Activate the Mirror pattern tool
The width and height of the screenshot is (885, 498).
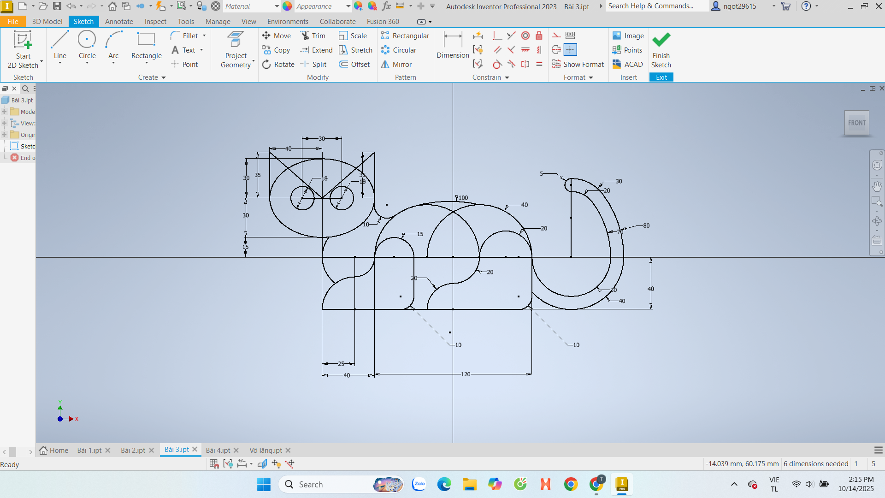(396, 65)
